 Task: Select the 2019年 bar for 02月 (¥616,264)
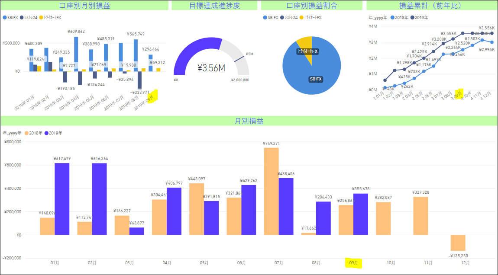pyautogui.click(x=100, y=199)
